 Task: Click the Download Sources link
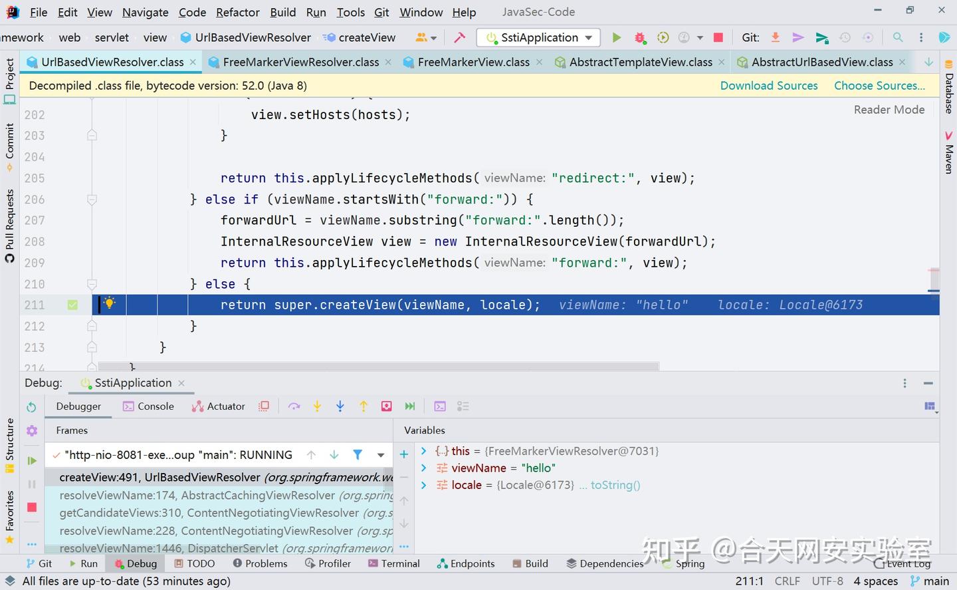tap(769, 86)
